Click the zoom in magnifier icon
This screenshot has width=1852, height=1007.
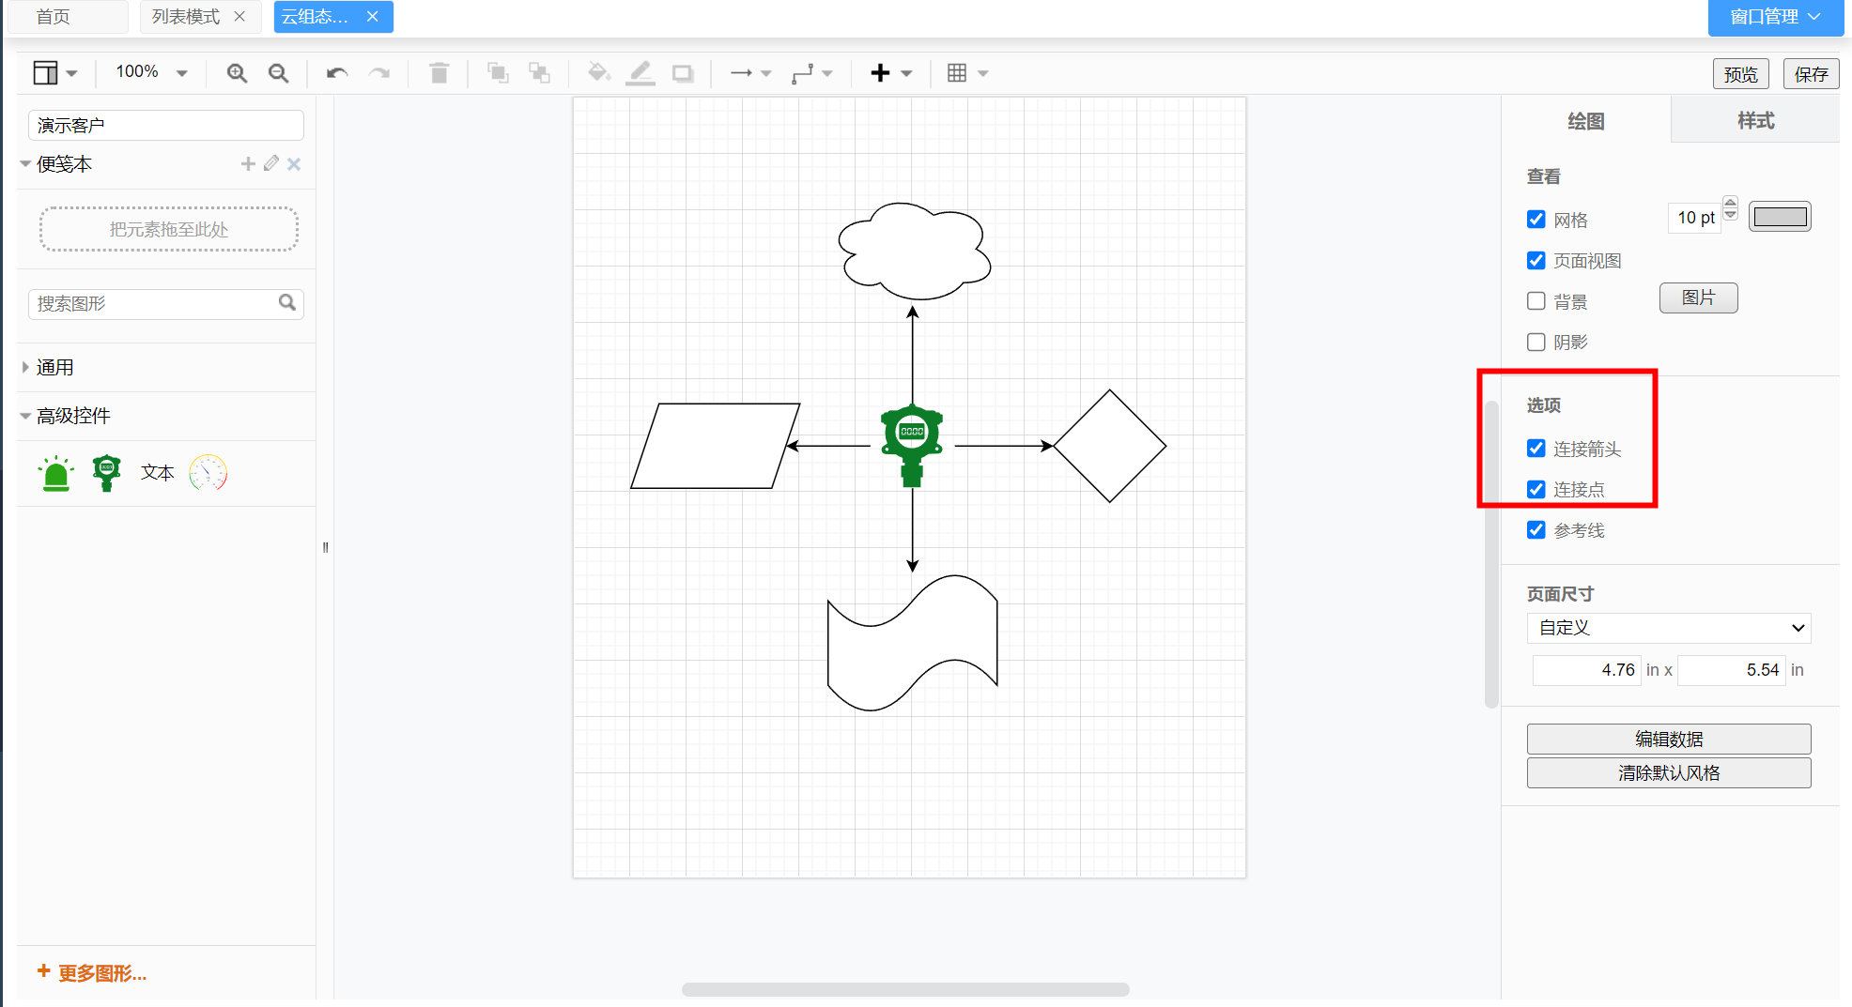(x=237, y=73)
